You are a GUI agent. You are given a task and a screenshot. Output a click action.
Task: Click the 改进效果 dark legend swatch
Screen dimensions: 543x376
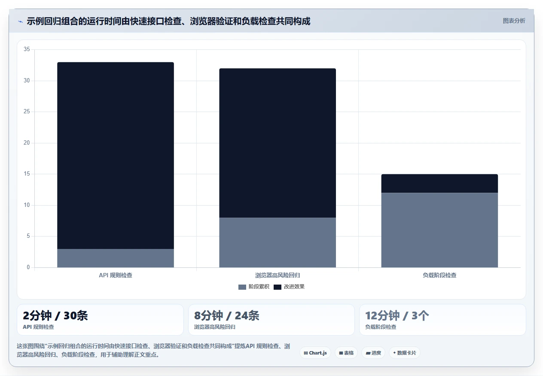click(x=278, y=287)
